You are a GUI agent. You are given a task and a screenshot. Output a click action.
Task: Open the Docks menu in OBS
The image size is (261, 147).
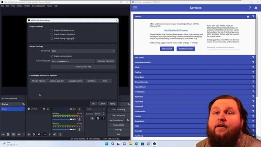click(x=20, y=6)
